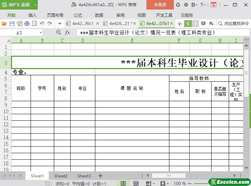
Task: Open the 插入 ribbon tab
Action: coord(32,15)
